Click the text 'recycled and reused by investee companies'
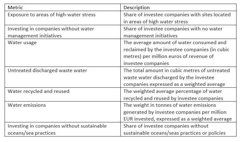This screenshot has height=142, width=243. tap(173, 98)
